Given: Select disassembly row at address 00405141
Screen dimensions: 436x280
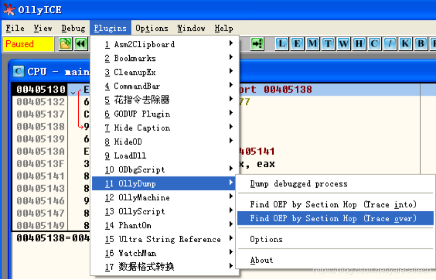Looking at the screenshot, I should click(41, 176).
